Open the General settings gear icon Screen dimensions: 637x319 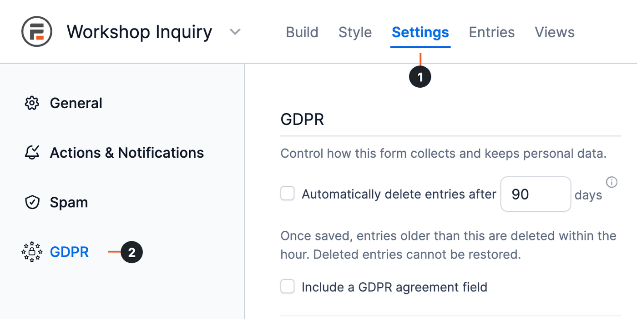(32, 103)
